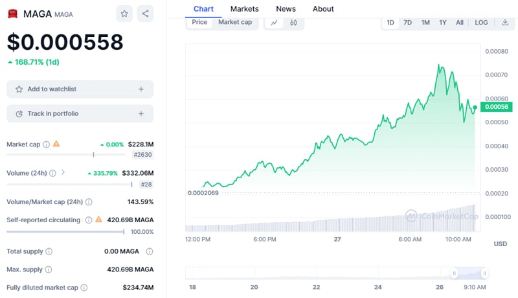Screen dimensions: 518x298
Task: Select the 7D time range
Action: pos(407,23)
